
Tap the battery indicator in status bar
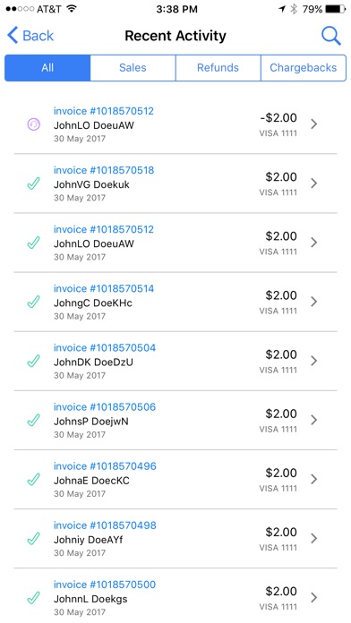(336, 9)
